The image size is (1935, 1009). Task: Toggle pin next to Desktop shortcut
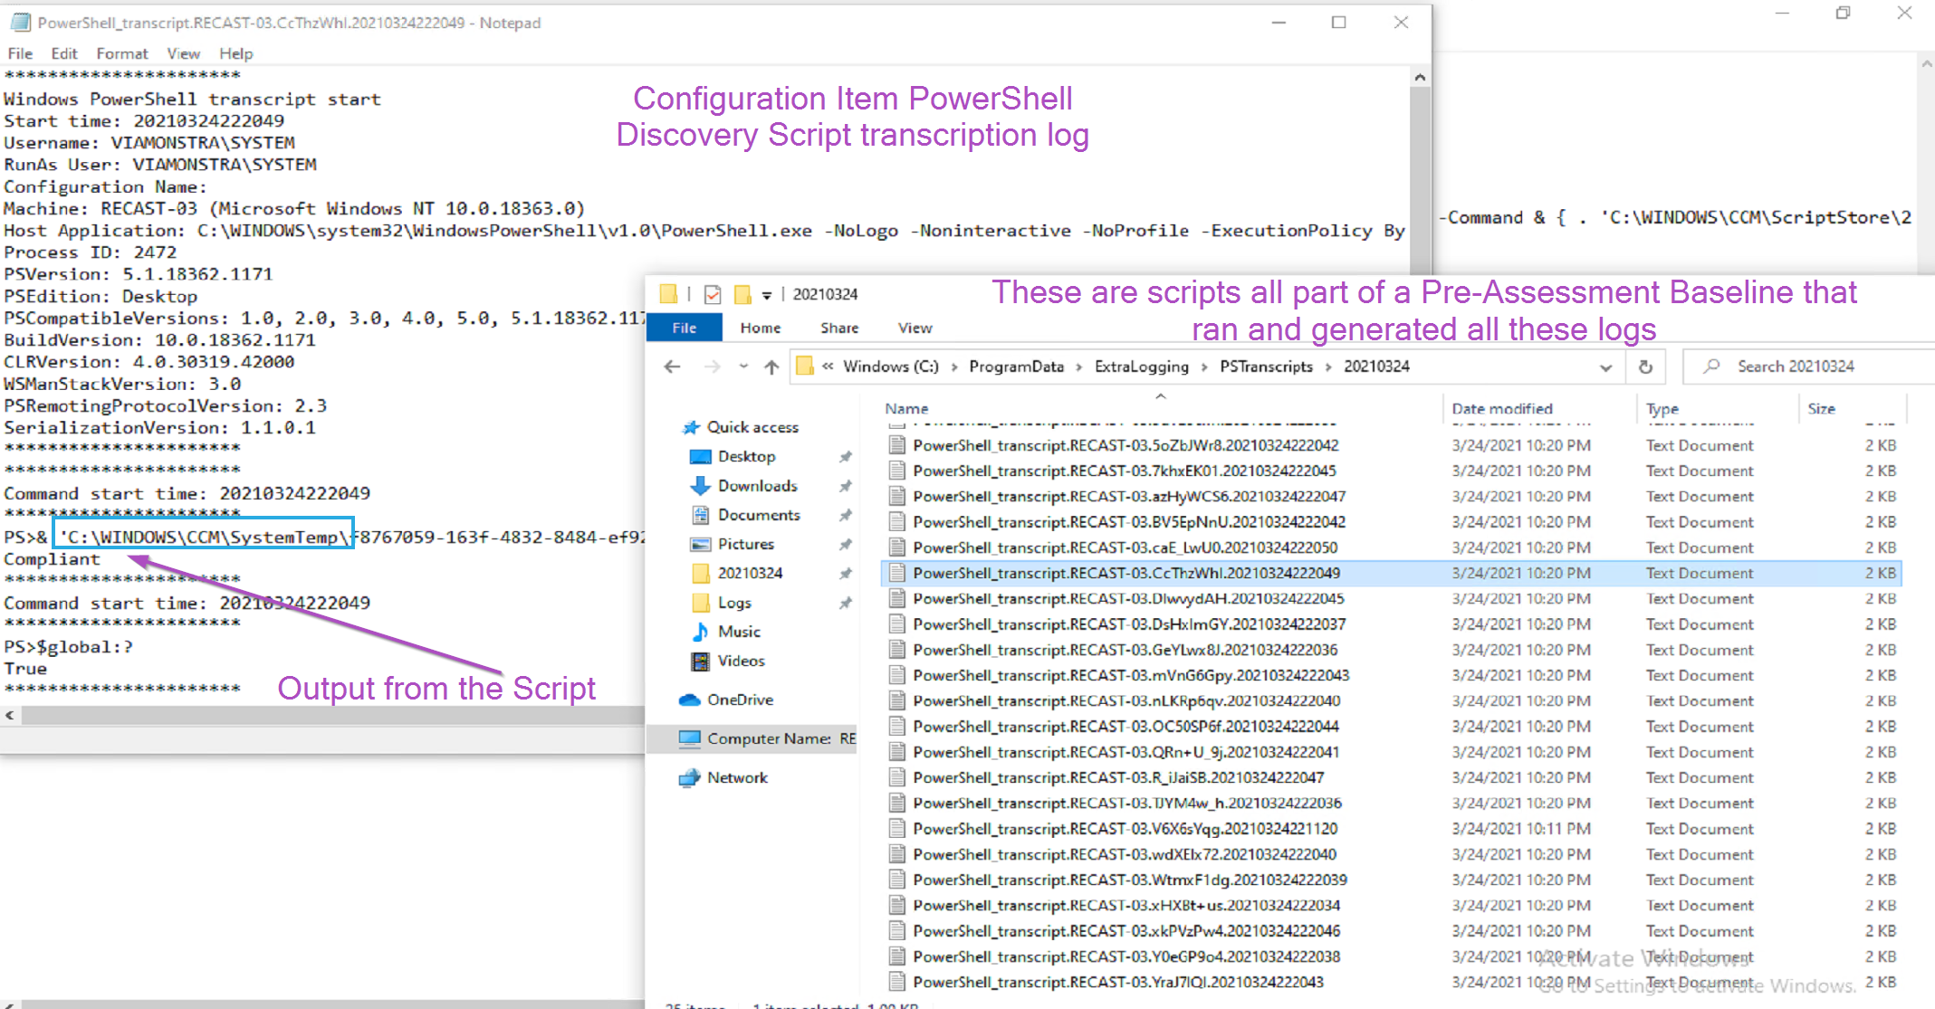[x=845, y=457]
